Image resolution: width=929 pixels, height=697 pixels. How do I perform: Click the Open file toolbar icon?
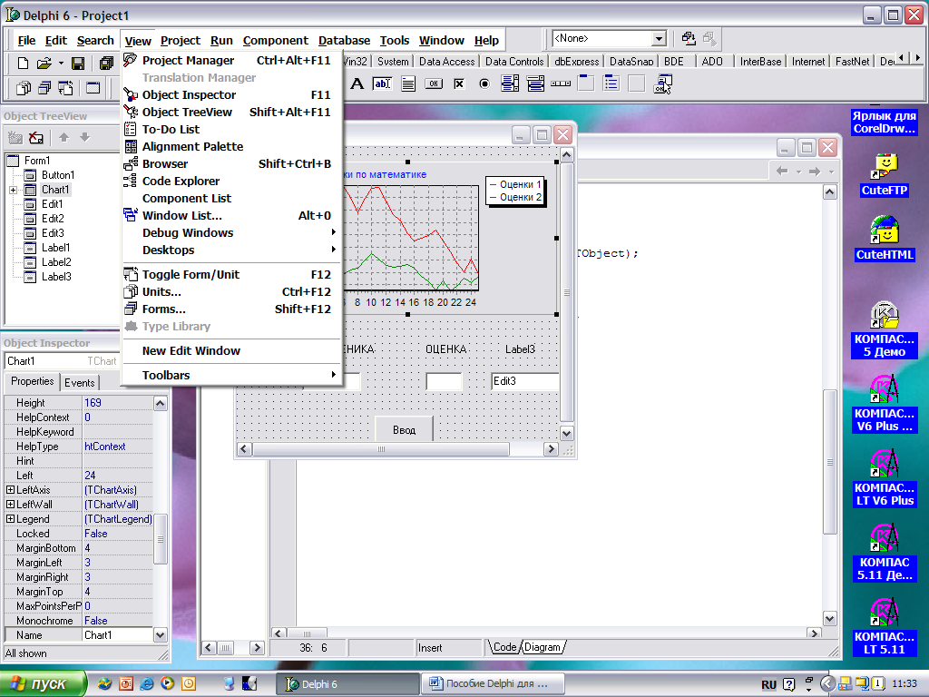coord(44,63)
